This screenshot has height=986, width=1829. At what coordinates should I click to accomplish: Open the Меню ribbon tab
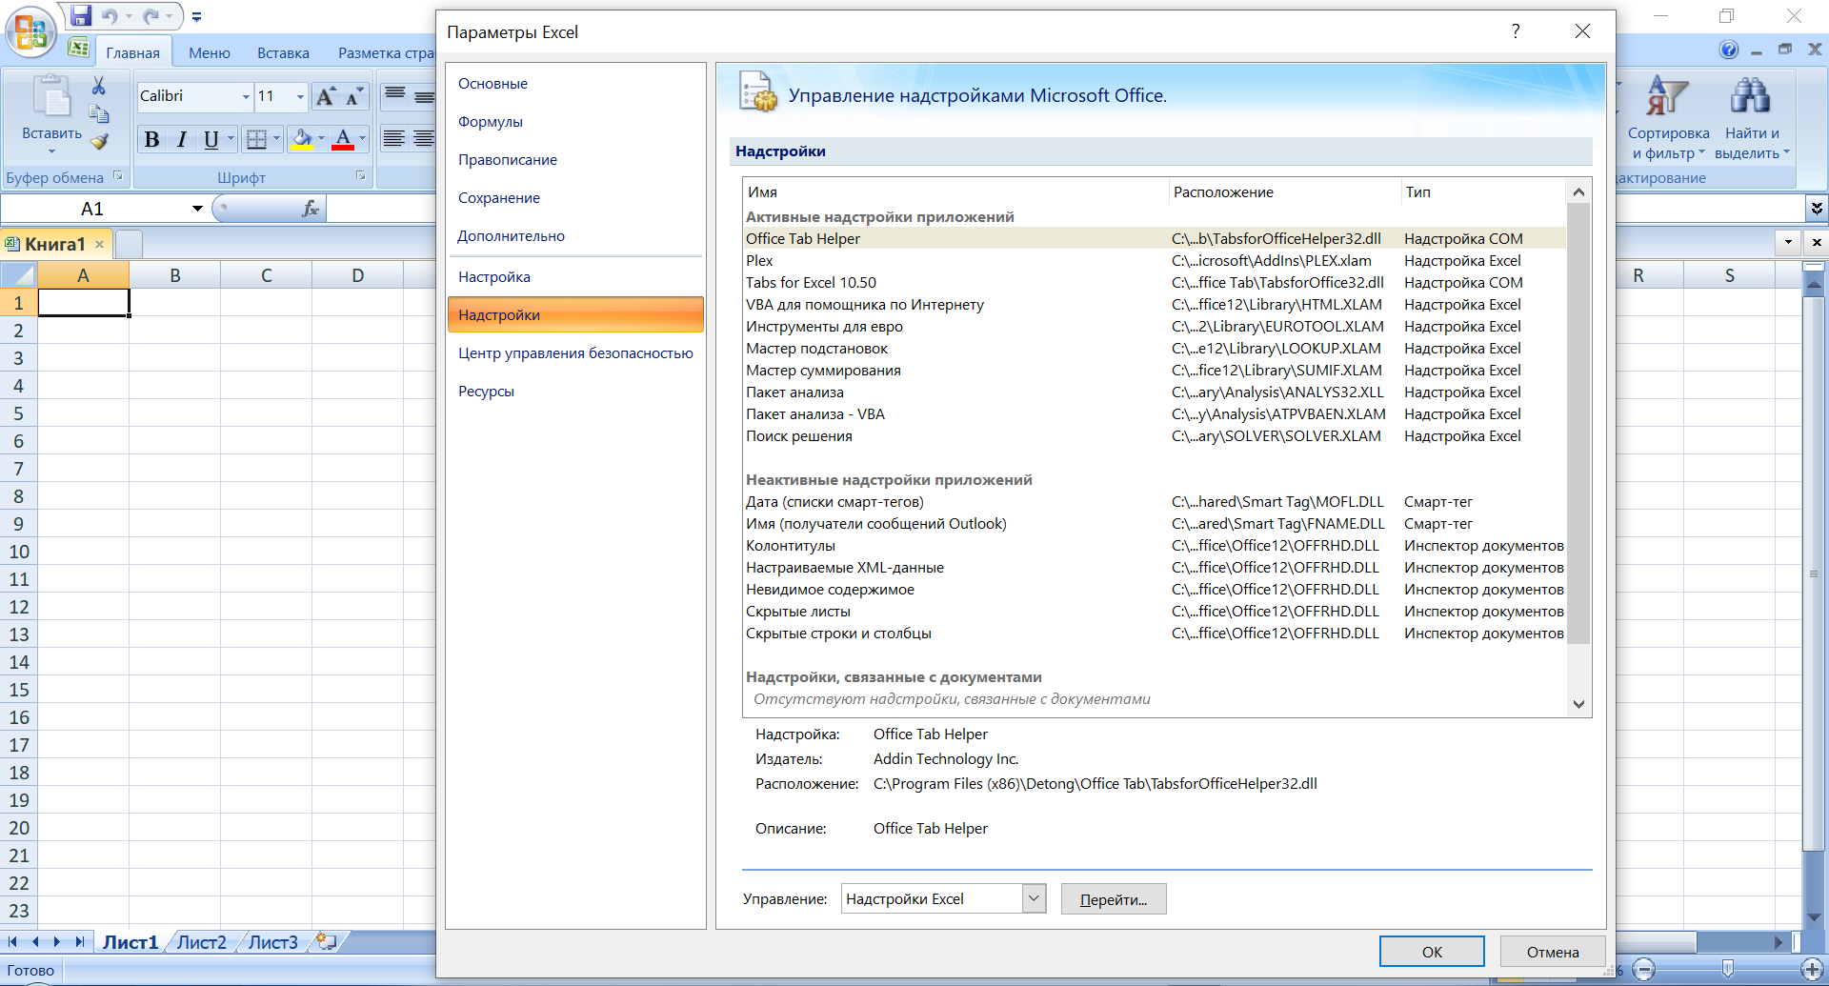point(210,53)
